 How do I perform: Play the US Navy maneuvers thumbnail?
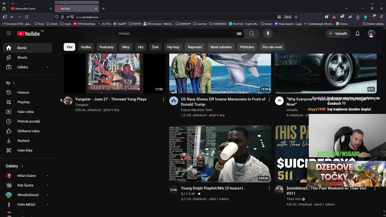click(x=220, y=74)
